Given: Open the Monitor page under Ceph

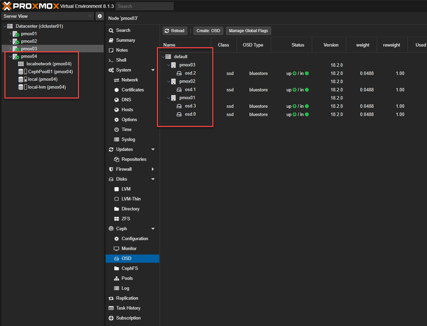Looking at the screenshot, I should click(129, 249).
